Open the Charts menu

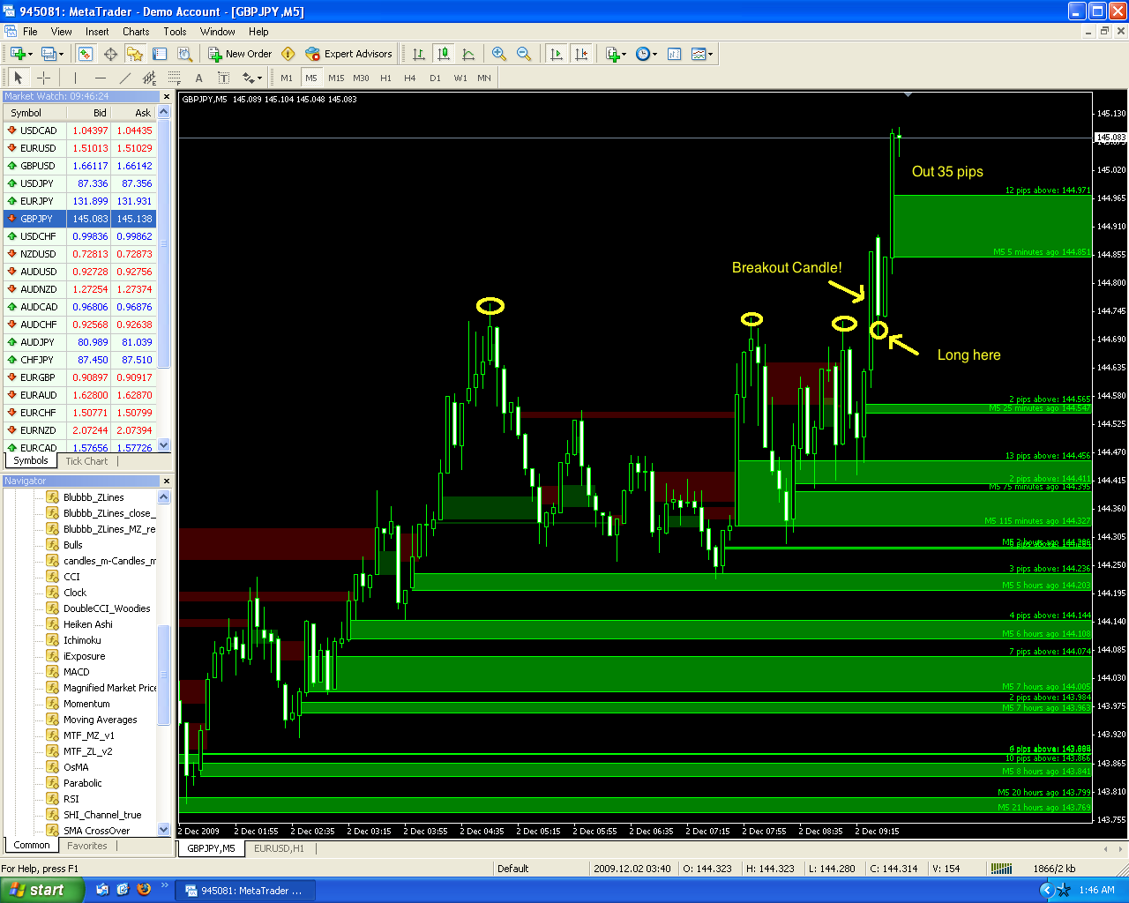click(136, 32)
